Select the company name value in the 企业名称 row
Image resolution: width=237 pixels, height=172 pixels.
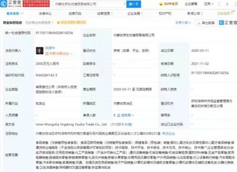[134, 35]
